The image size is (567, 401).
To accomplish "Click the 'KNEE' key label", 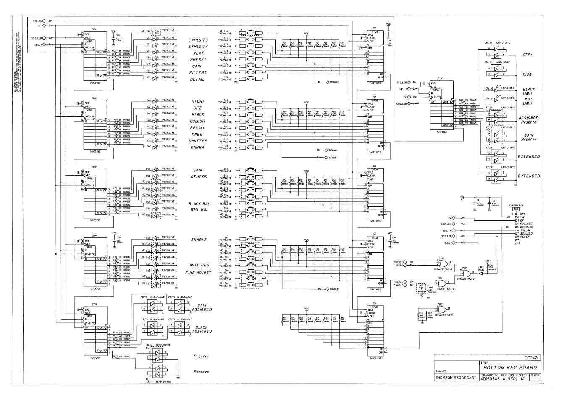I will pos(197,135).
